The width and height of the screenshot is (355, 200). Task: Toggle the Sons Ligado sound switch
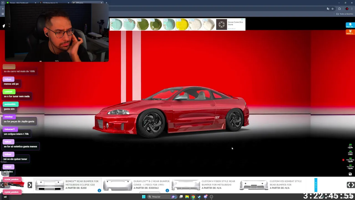350,146
